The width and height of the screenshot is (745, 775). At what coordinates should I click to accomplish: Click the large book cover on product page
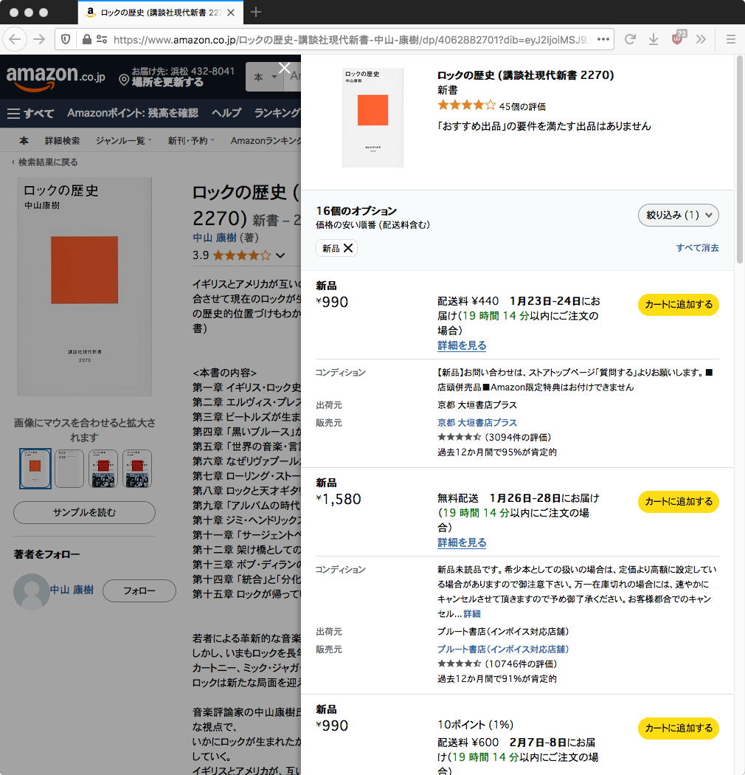click(85, 286)
